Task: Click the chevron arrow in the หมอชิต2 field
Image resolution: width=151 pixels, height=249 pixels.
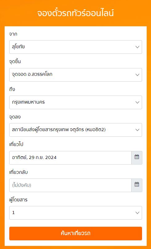Action: pos(137,130)
